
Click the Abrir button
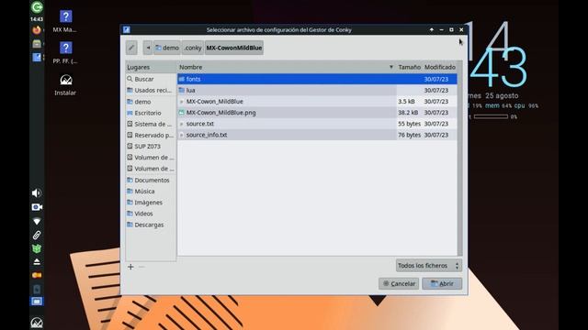(x=442, y=283)
